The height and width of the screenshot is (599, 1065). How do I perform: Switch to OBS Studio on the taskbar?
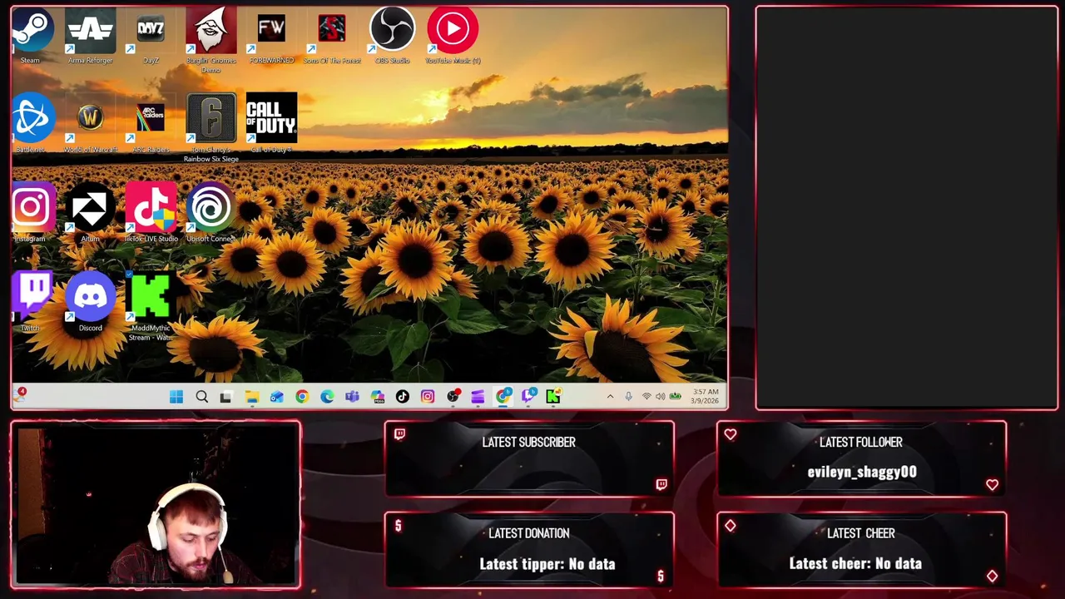[453, 397]
